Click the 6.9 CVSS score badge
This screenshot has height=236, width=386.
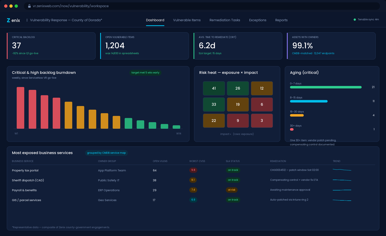(x=193, y=200)
